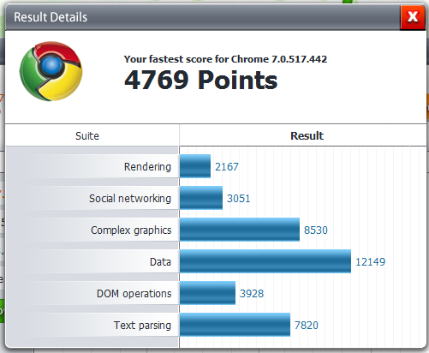Click the Complex graphics result bar
The width and height of the screenshot is (429, 353).
pyautogui.click(x=240, y=230)
